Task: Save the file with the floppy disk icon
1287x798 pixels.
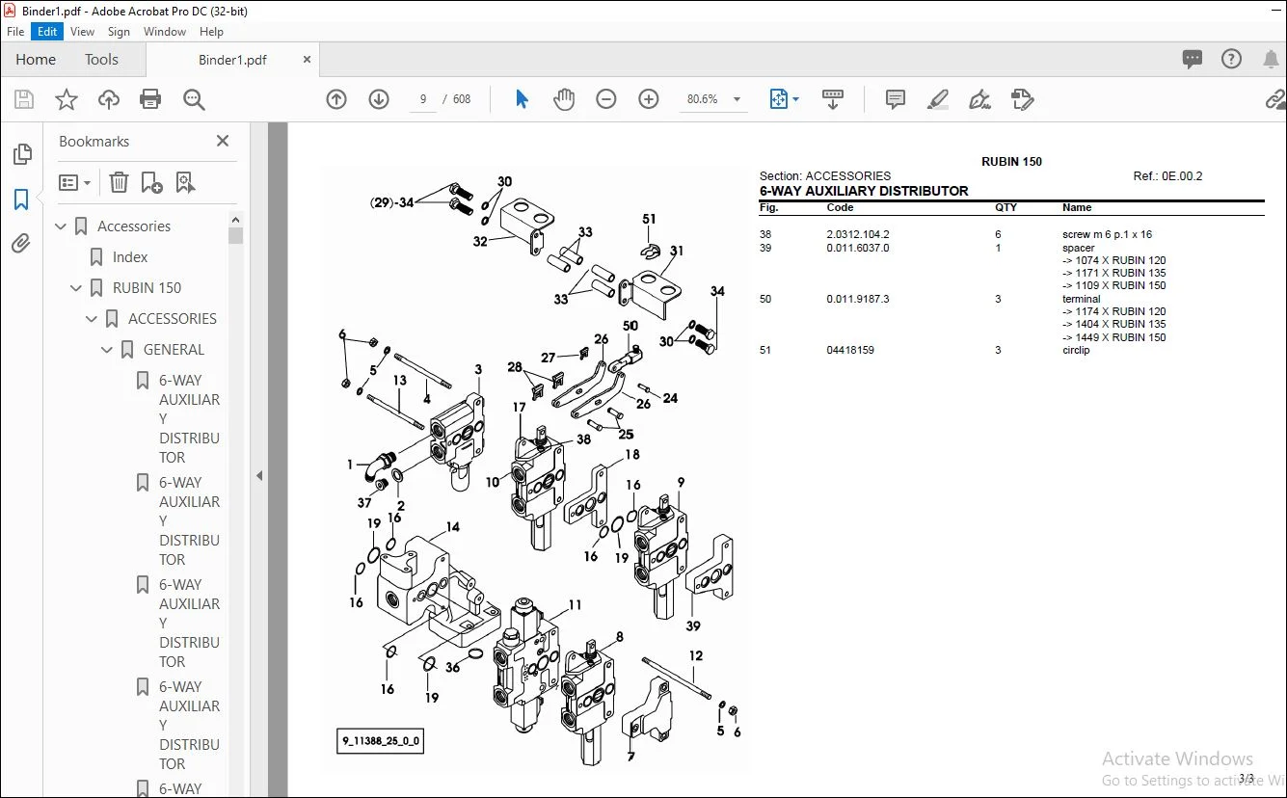Action: click(x=24, y=99)
